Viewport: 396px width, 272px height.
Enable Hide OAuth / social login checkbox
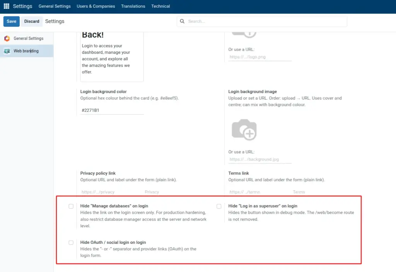click(71, 243)
